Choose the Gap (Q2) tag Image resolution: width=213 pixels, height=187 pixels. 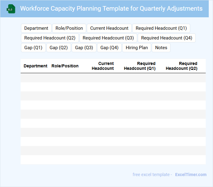[59, 48]
